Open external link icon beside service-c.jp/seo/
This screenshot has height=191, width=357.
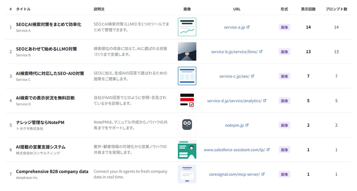coord(252,76)
